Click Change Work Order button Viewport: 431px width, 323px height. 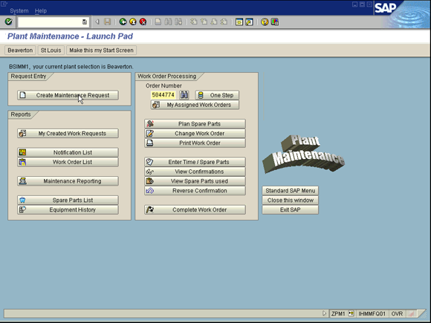coord(195,133)
